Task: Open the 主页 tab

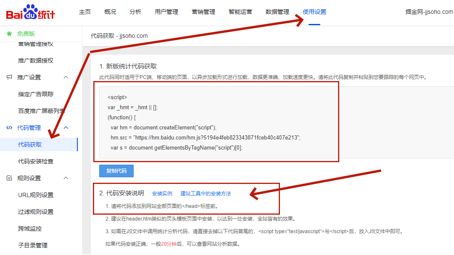Action: click(x=85, y=12)
